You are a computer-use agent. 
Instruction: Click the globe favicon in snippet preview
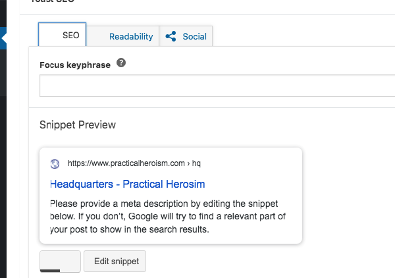55,163
